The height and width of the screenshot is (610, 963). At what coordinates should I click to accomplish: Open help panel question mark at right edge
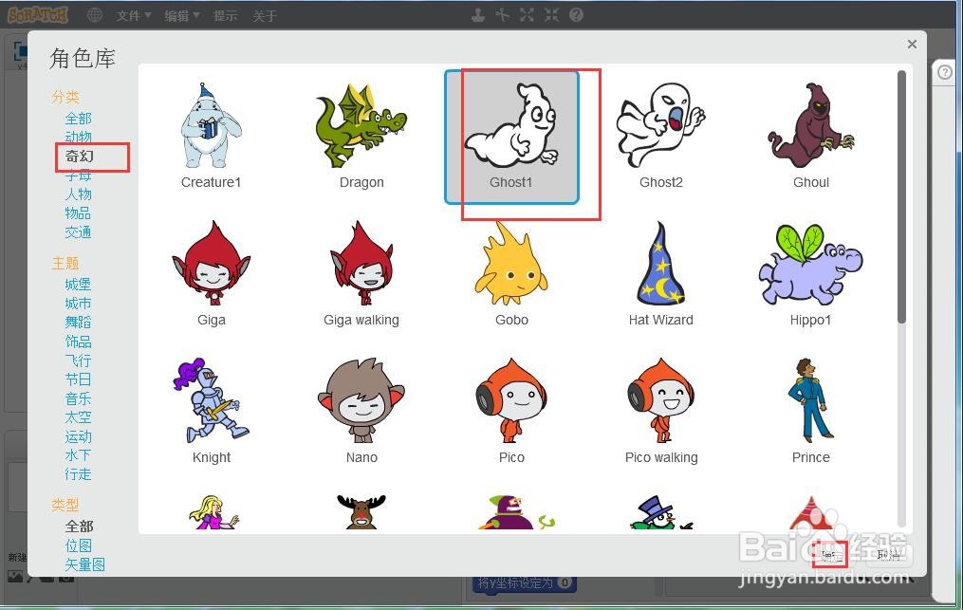pyautogui.click(x=945, y=72)
